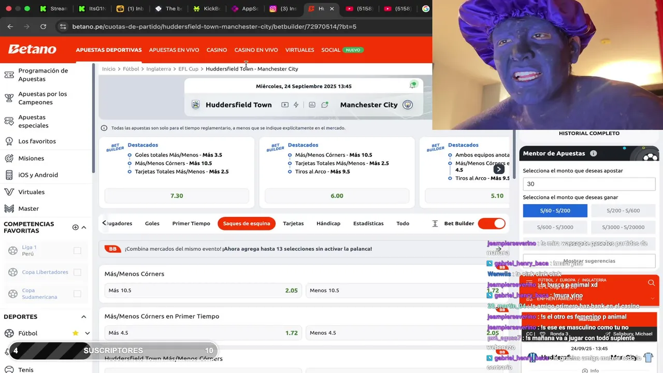Select the Más 10.5 corners bet
Screen dimensions: 663x373
(203, 291)
